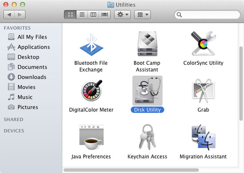This screenshot has width=244, height=173.
Task: Select the Keychain Access keys icon
Action: pos(147,137)
